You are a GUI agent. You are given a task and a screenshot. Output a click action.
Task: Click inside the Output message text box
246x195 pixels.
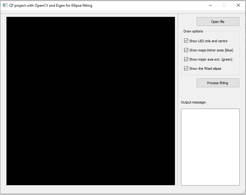pyautogui.click(x=210, y=147)
